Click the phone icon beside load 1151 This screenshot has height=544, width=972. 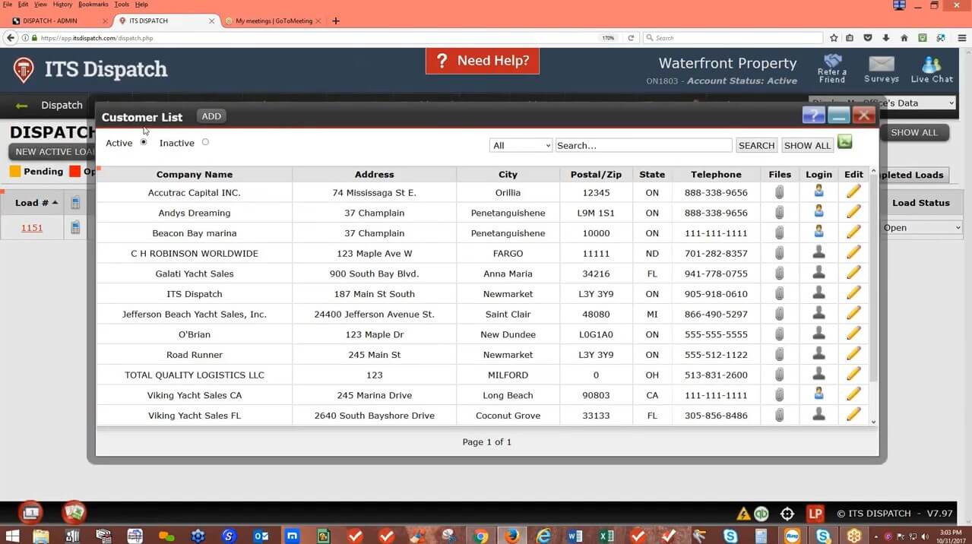coord(75,227)
